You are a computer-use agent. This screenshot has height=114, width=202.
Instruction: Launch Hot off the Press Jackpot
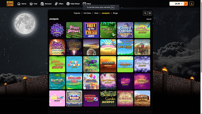tap(91, 30)
